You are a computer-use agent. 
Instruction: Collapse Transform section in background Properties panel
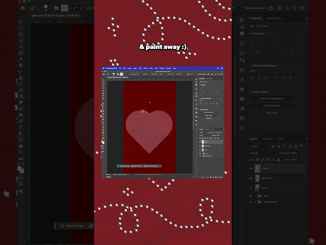pos(250,33)
